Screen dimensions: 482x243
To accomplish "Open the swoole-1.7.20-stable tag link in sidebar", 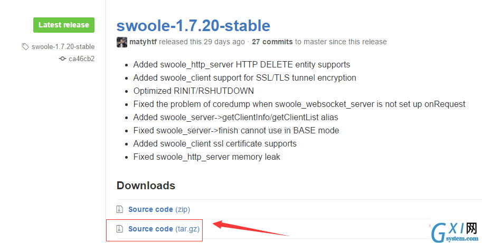I will (x=63, y=46).
